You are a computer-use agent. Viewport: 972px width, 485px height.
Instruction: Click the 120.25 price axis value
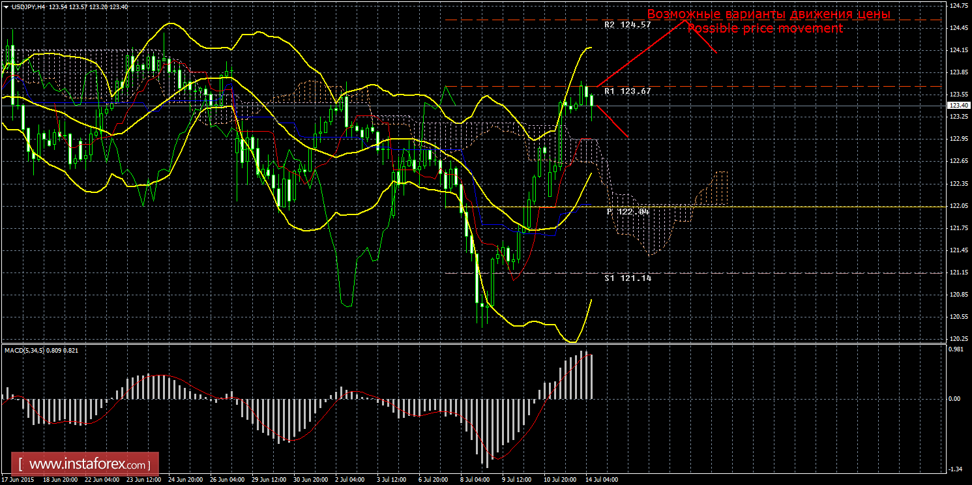click(958, 339)
